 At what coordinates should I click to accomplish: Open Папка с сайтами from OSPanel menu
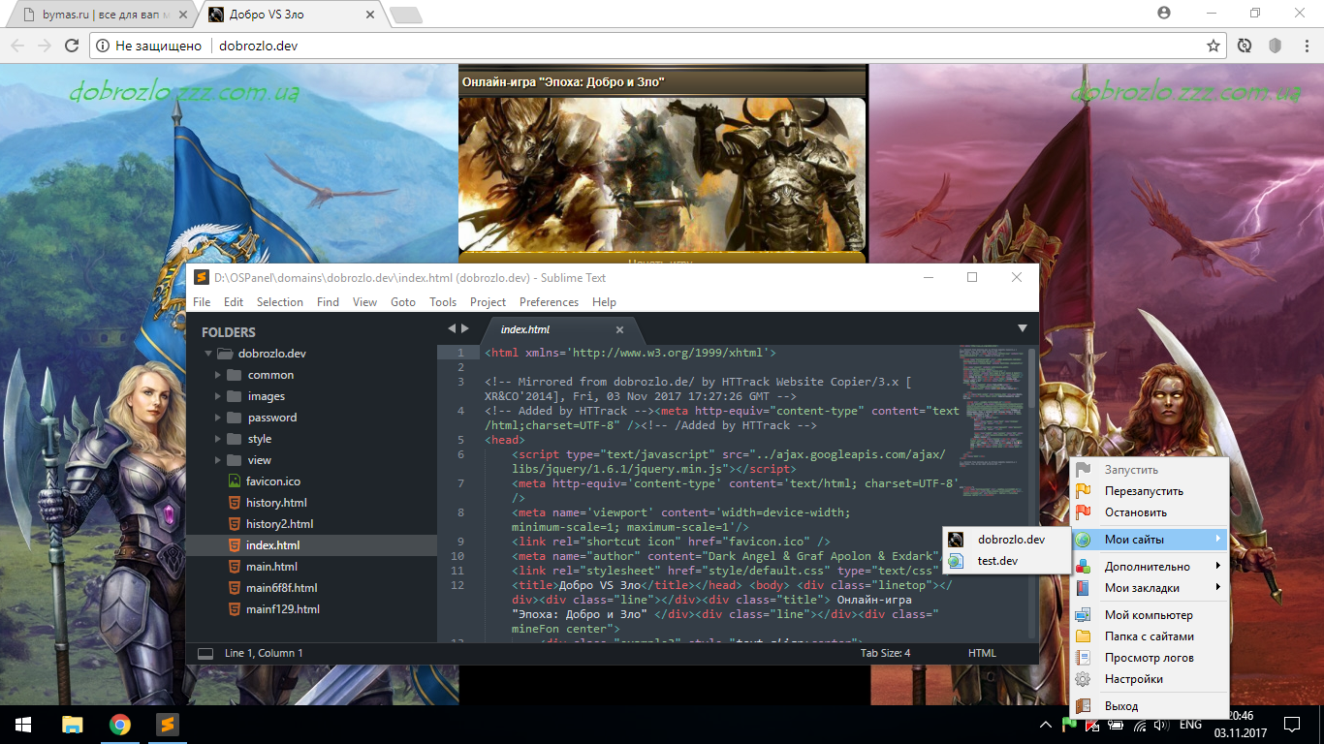pos(1150,636)
